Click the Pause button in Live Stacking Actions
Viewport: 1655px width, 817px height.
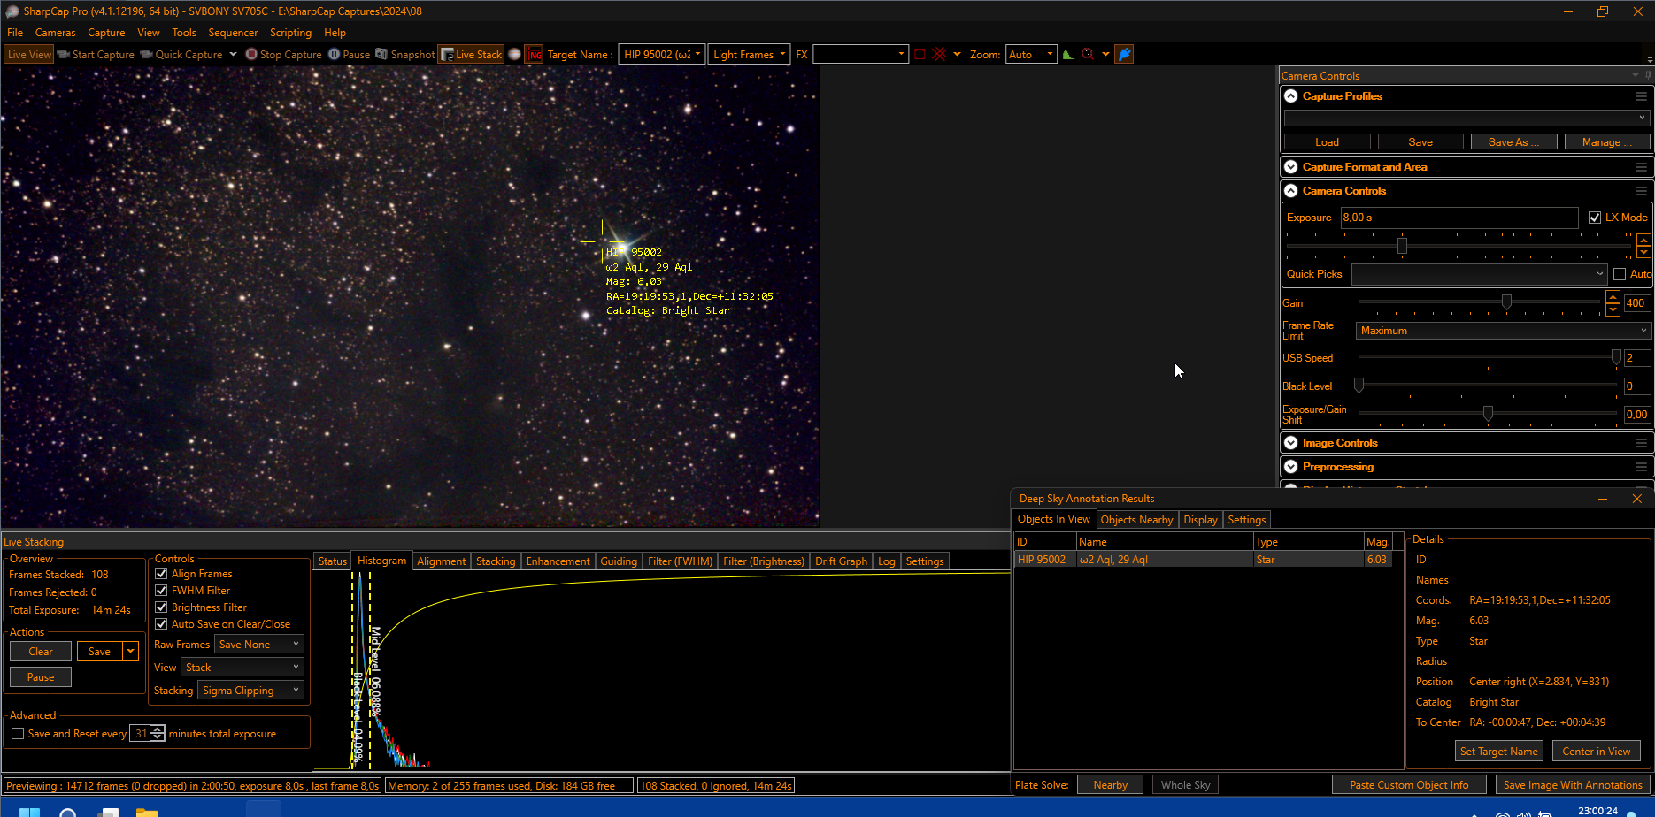41,677
